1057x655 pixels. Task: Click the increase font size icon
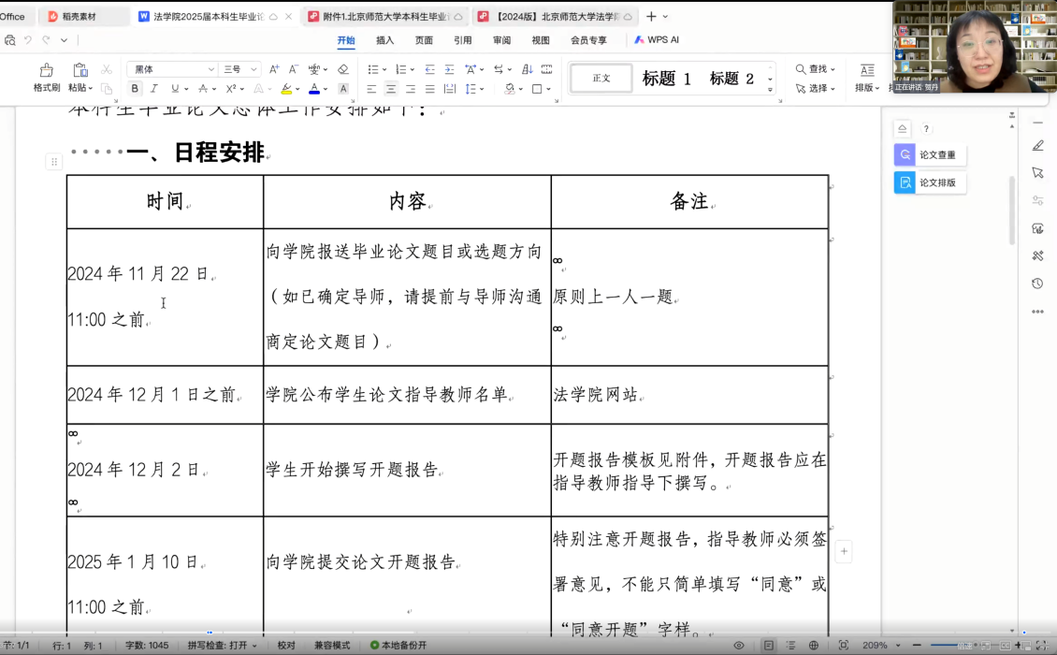coord(274,69)
